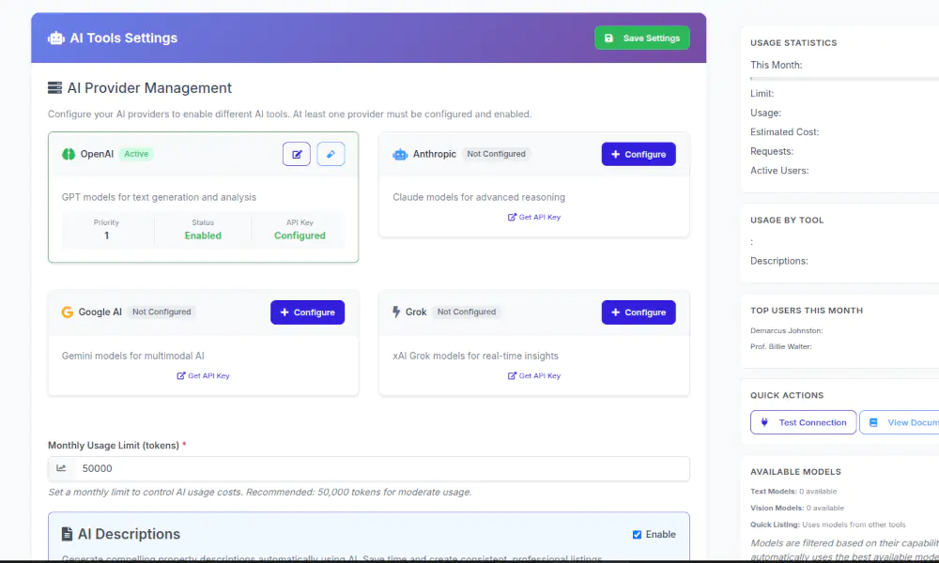939x563 pixels.
Task: Click Save Settings
Action: pos(642,38)
